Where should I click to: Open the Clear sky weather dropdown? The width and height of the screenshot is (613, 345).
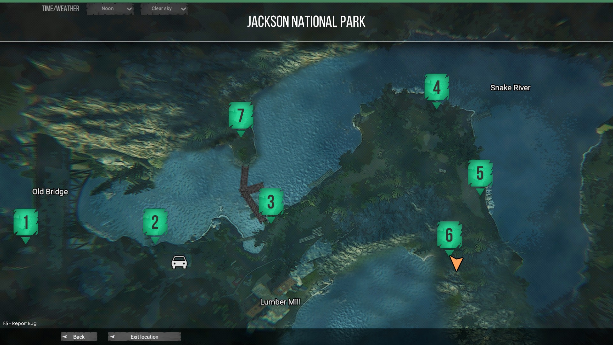tap(164, 9)
